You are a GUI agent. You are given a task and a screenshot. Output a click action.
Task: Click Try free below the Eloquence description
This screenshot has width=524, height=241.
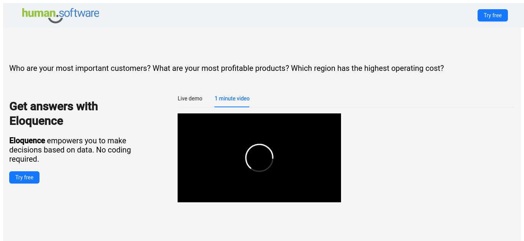24,177
